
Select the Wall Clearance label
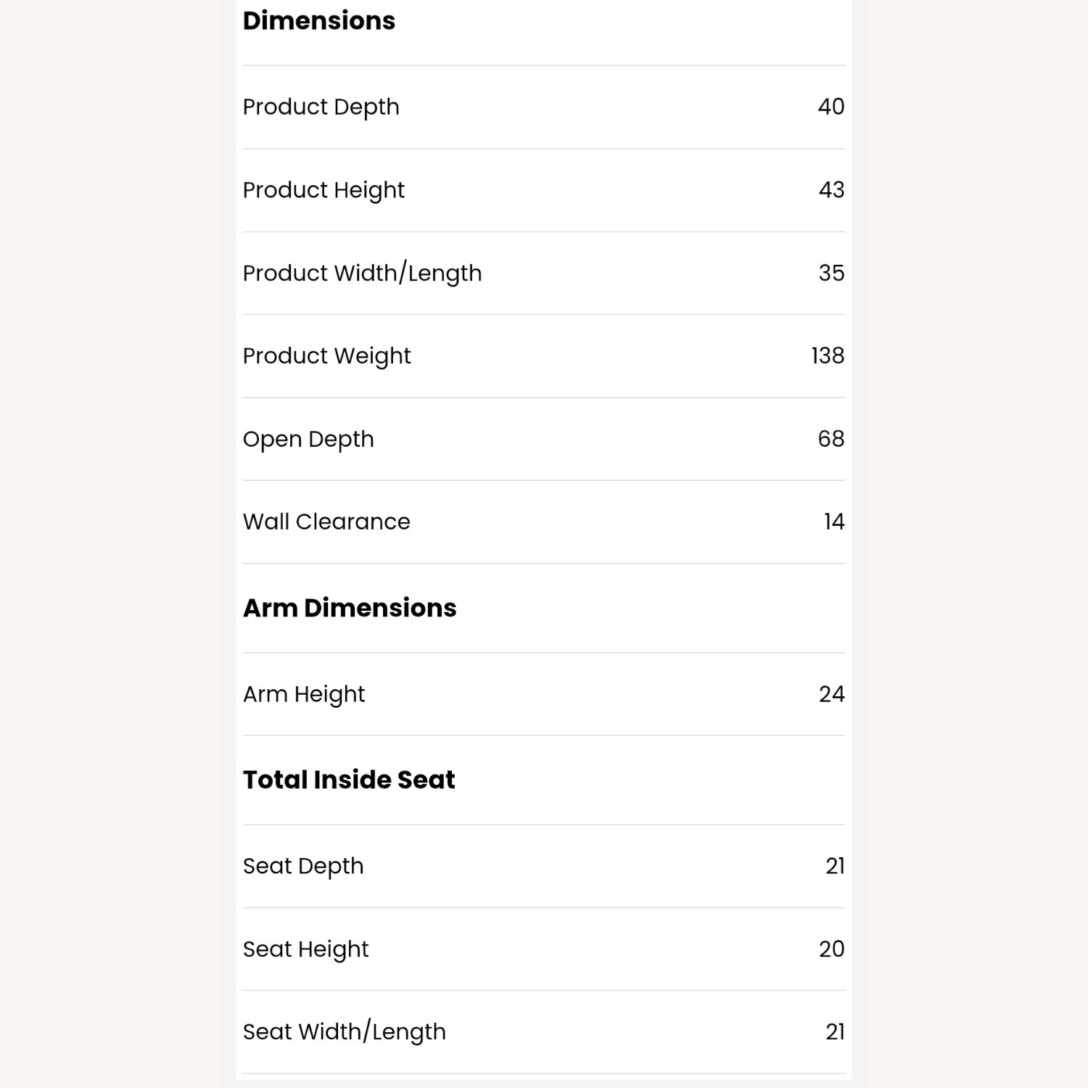(326, 522)
